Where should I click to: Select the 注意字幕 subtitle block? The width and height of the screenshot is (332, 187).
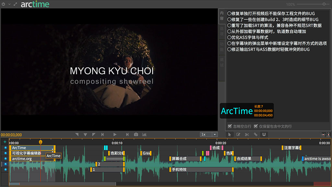coord(291,148)
